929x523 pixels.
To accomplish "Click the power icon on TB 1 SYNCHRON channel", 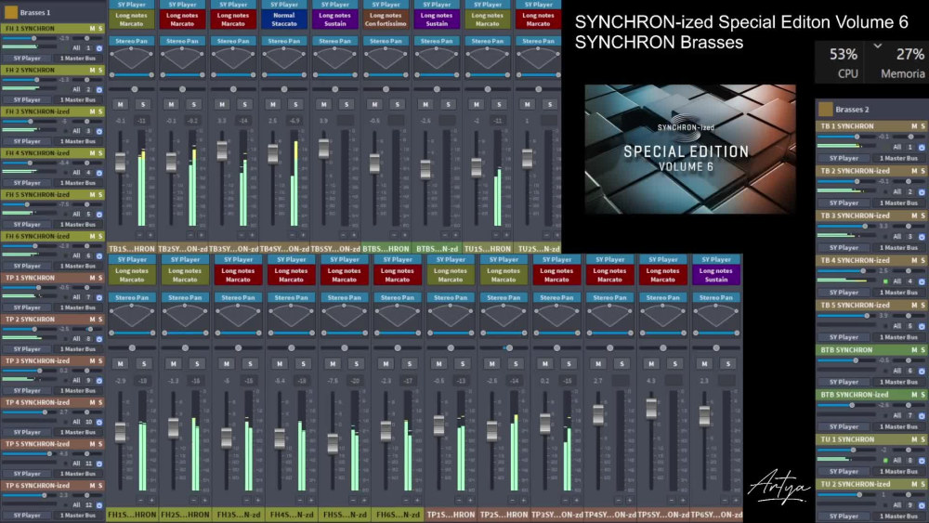I will (922, 148).
